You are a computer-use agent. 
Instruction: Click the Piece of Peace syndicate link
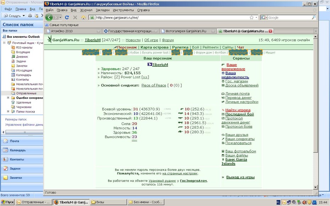154,85
